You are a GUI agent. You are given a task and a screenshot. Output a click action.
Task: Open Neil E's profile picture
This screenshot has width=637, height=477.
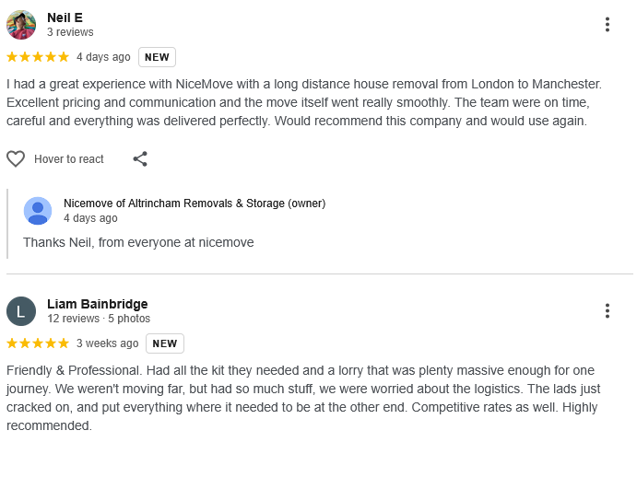point(21,25)
